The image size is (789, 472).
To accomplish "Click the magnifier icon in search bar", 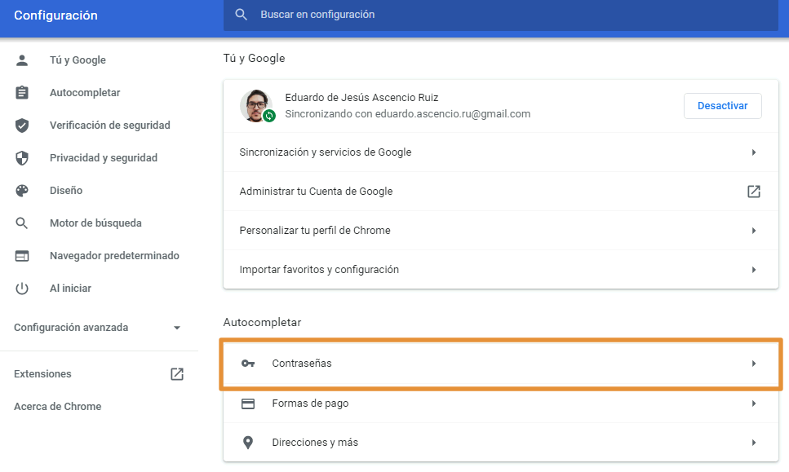I will [x=241, y=15].
